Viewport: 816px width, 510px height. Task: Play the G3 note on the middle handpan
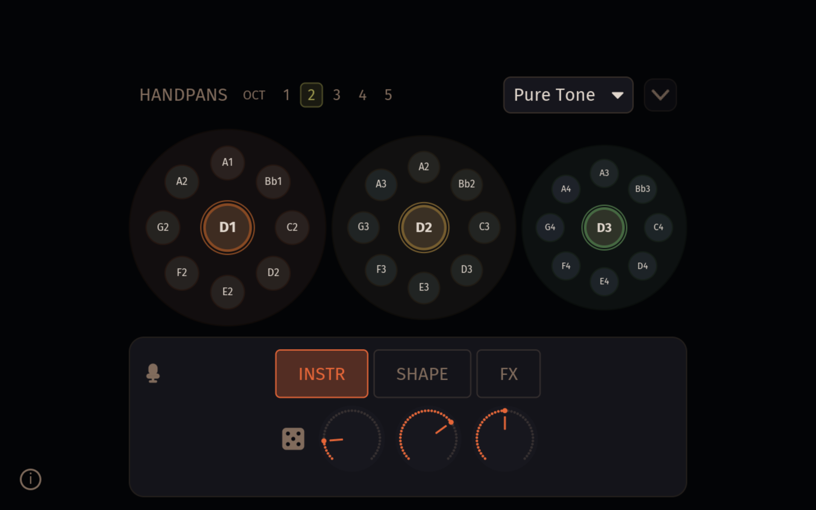point(363,227)
